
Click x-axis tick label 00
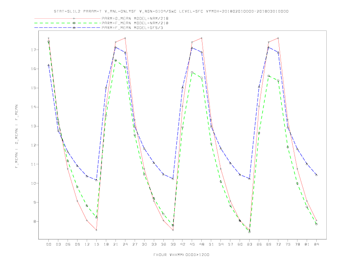pyautogui.click(x=49, y=244)
